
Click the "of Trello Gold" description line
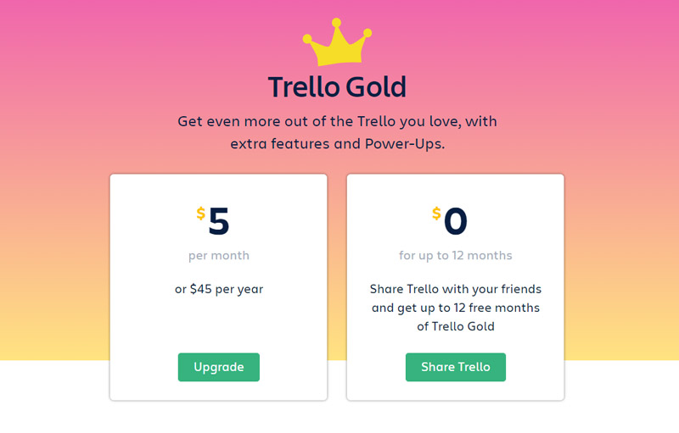click(456, 326)
